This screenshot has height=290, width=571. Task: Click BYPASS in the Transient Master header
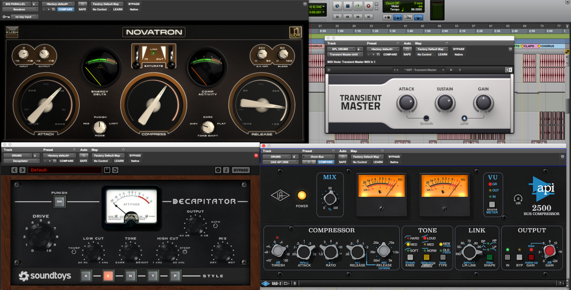tap(458, 49)
